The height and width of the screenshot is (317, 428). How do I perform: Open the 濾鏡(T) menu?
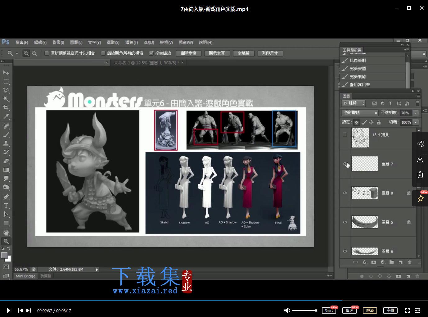click(131, 43)
